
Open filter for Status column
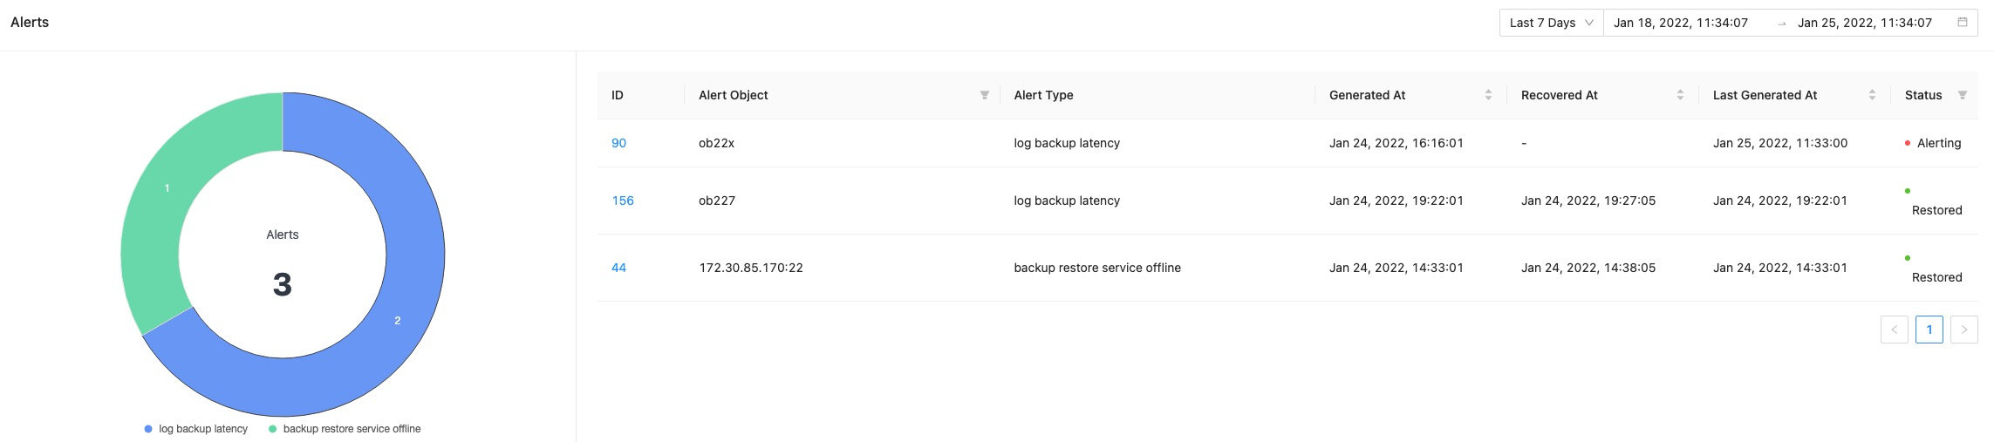tap(1962, 95)
